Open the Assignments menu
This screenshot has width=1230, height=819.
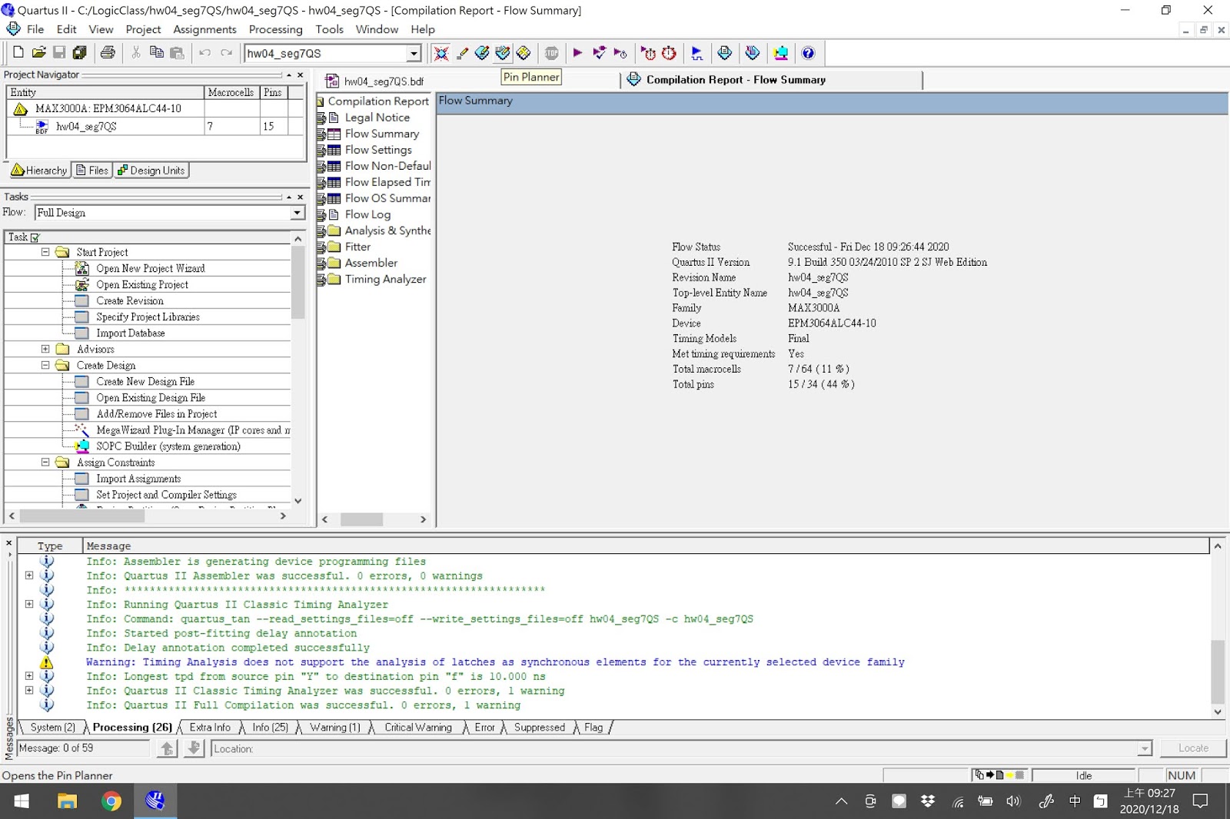coord(204,29)
